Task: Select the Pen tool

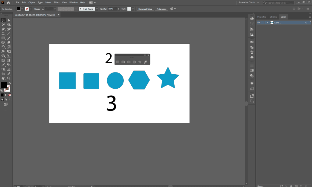Action: point(3,29)
